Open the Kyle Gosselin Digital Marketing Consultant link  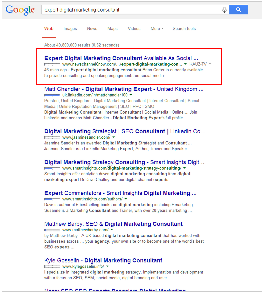(x=103, y=261)
